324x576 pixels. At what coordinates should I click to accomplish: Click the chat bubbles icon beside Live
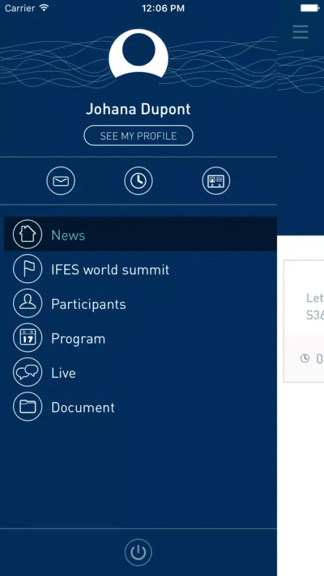point(28,372)
